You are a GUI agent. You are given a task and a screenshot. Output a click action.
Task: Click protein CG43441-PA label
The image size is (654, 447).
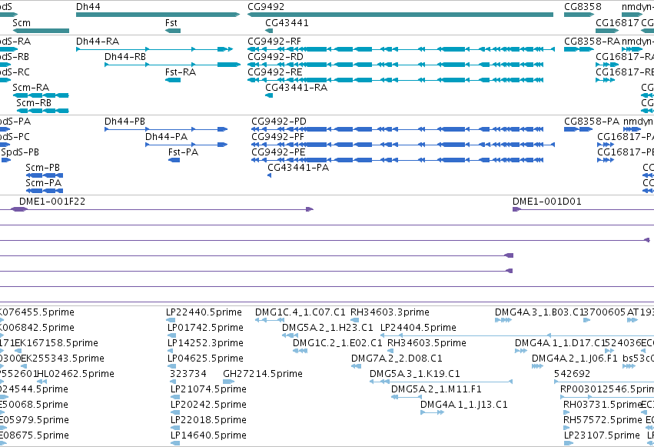(298, 168)
